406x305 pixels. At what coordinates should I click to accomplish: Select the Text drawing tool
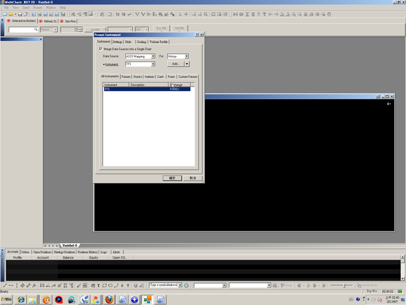[x=98, y=285]
